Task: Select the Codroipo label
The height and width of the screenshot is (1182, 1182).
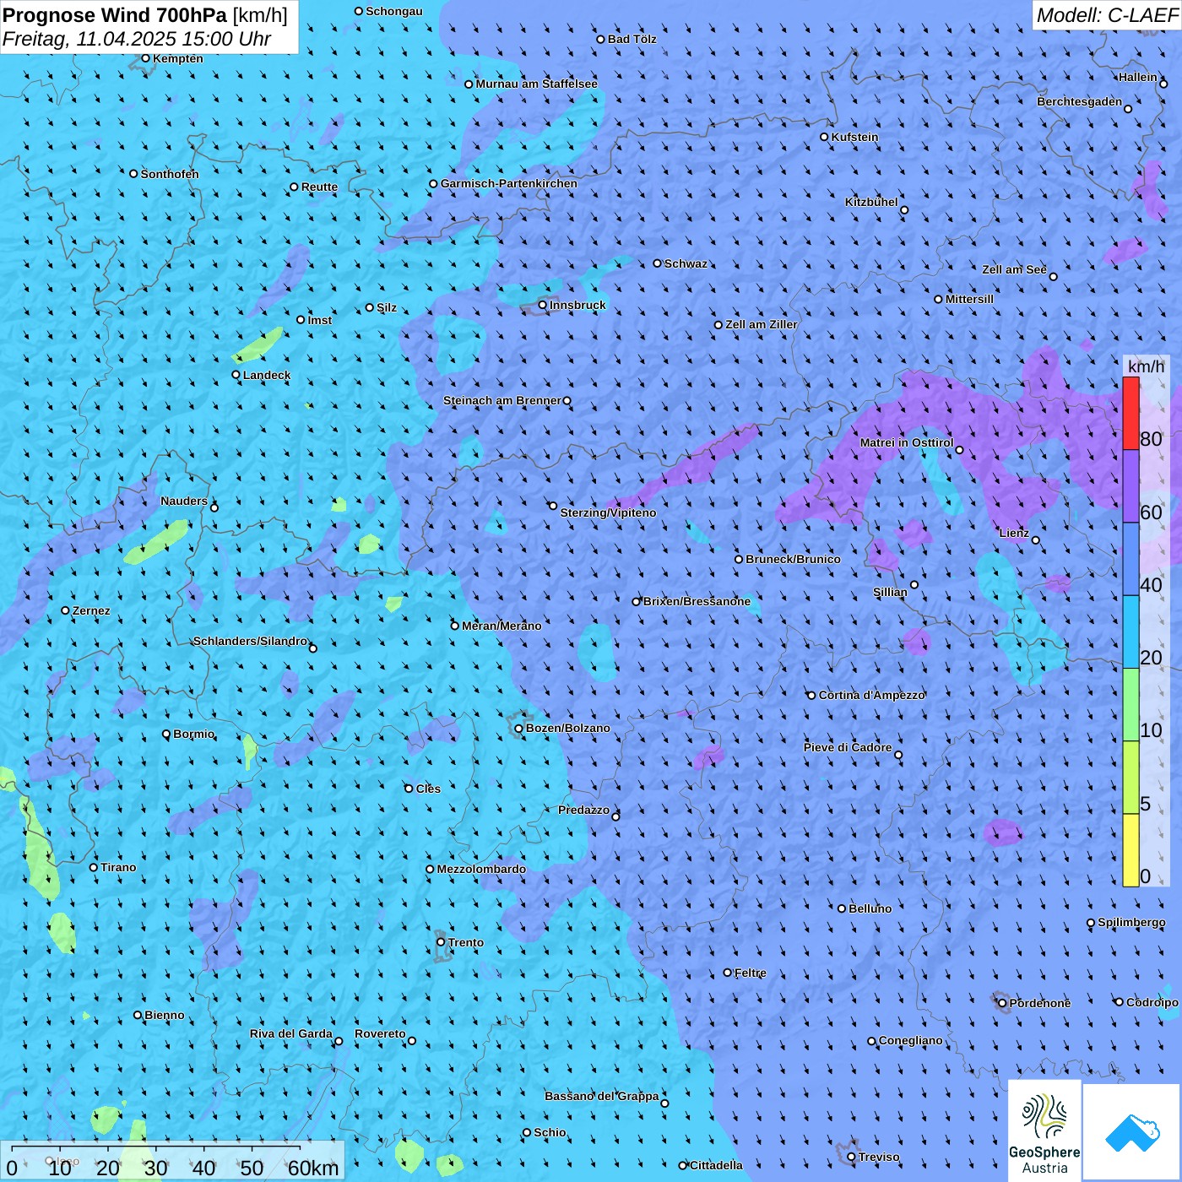Action: 1152,1002
